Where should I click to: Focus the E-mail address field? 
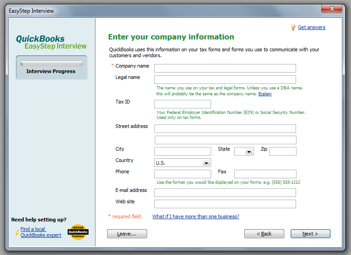pyautogui.click(x=225, y=192)
